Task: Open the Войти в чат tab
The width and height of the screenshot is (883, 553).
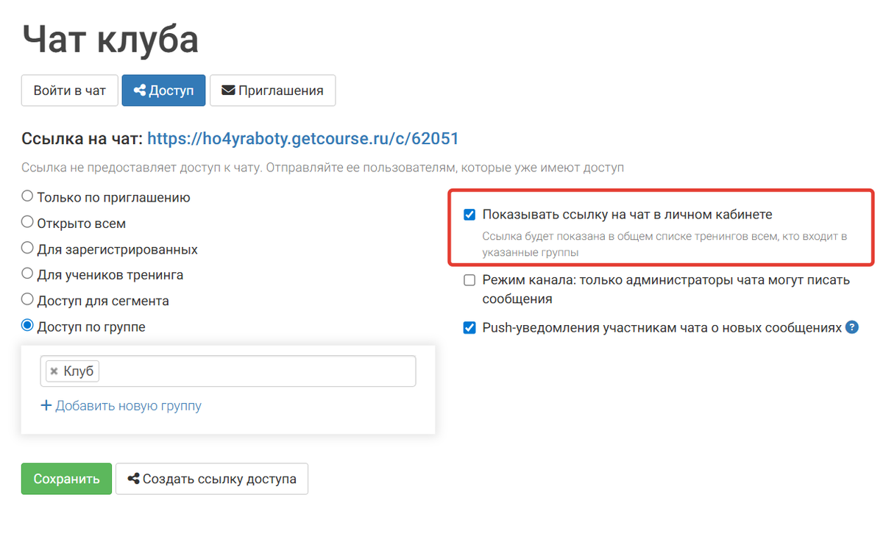Action: point(69,90)
